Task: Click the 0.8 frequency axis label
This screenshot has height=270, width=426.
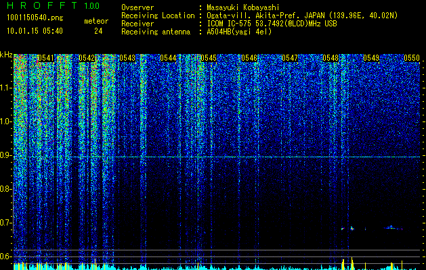Action: [6, 189]
